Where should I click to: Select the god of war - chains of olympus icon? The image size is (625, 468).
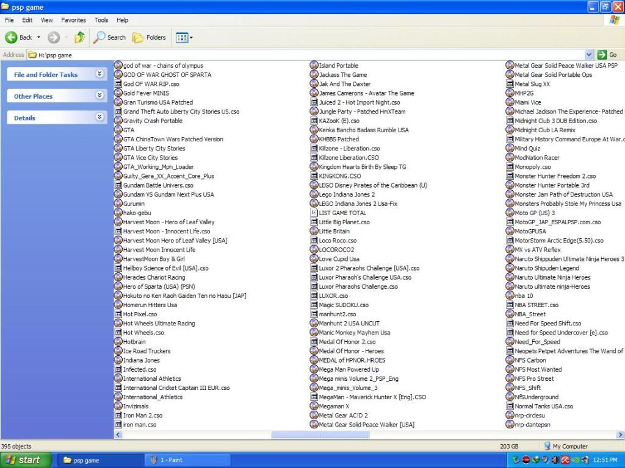(x=118, y=65)
